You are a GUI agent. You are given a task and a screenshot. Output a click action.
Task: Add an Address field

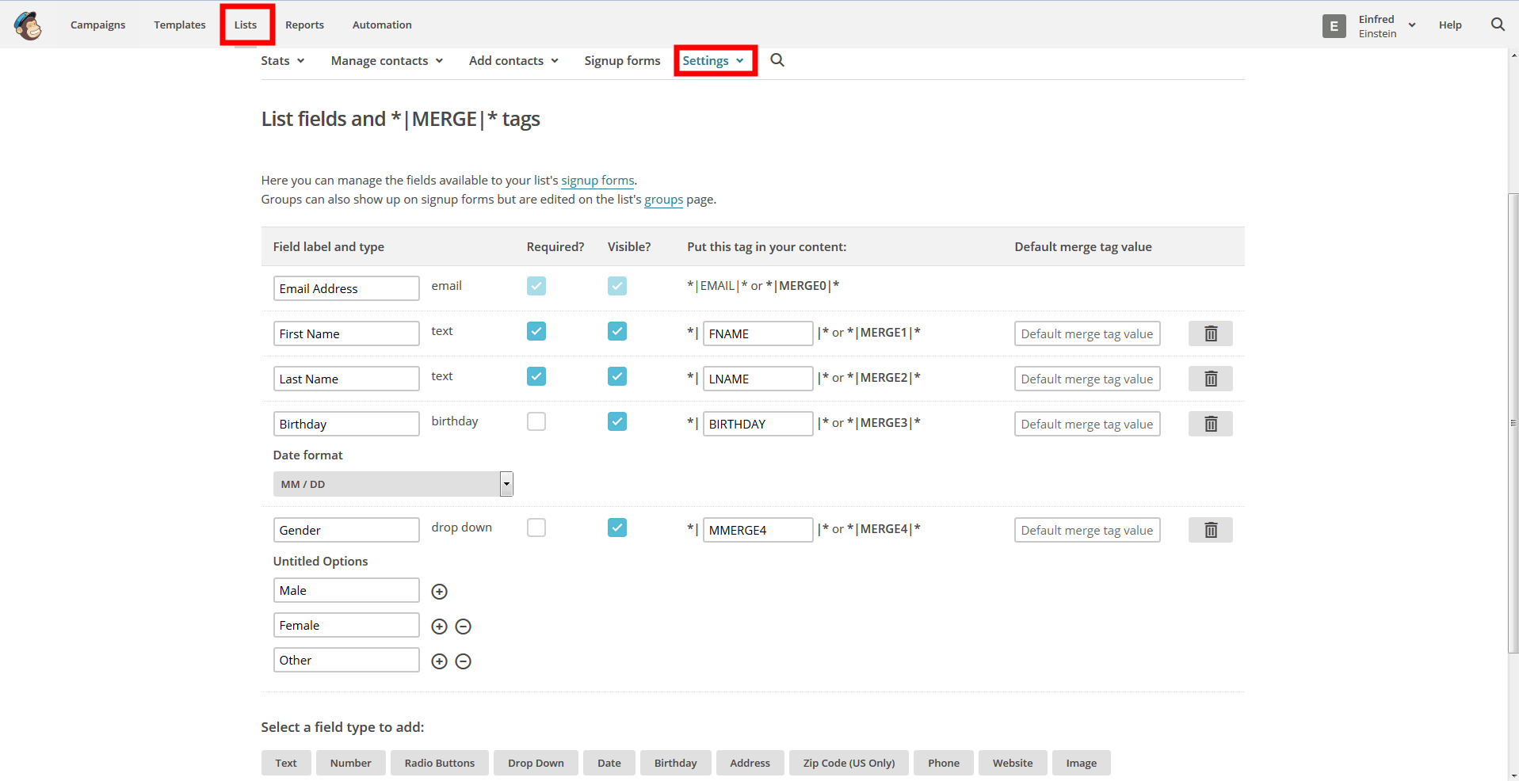tap(750, 763)
